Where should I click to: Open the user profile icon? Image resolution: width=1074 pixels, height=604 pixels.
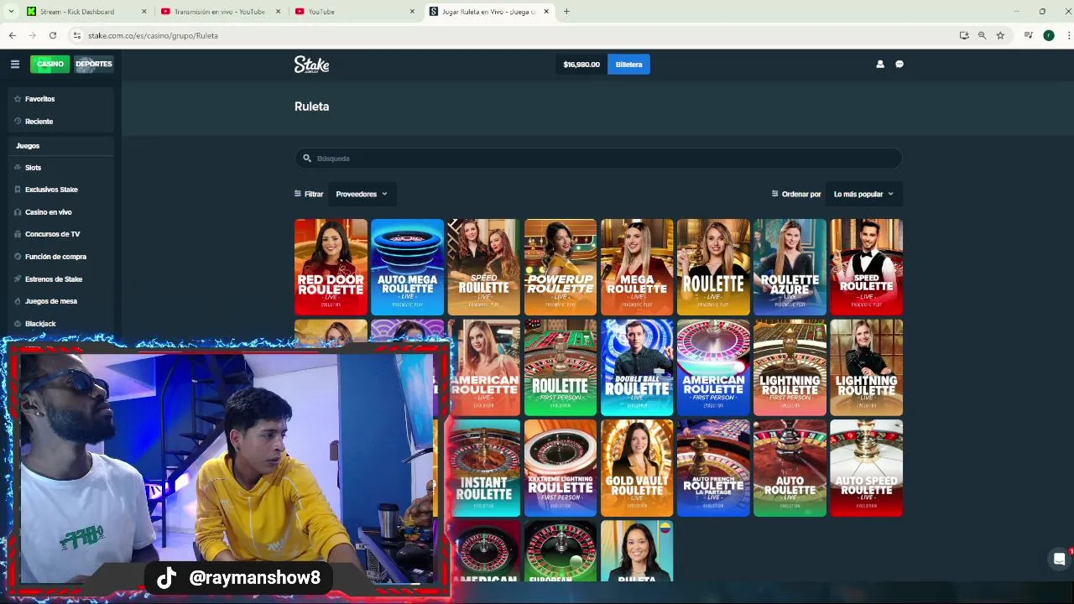(880, 64)
